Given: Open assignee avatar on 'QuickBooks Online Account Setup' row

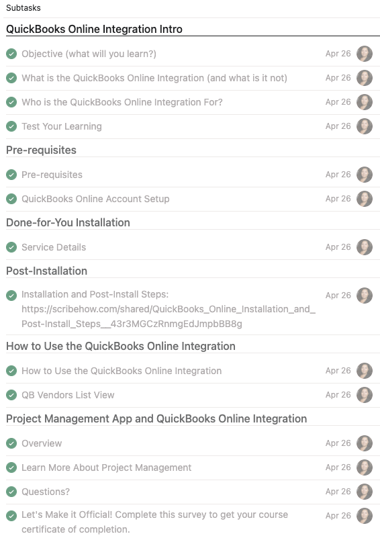Looking at the screenshot, I should coord(365,199).
